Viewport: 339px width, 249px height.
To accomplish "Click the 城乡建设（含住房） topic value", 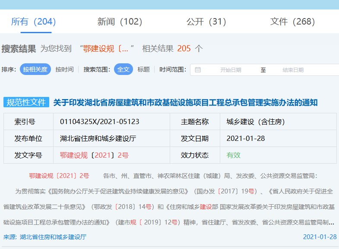I will pos(255,122).
